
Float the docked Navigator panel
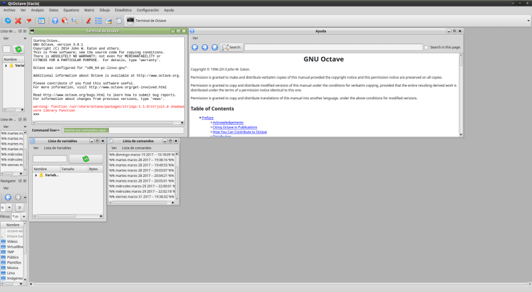point(20,181)
